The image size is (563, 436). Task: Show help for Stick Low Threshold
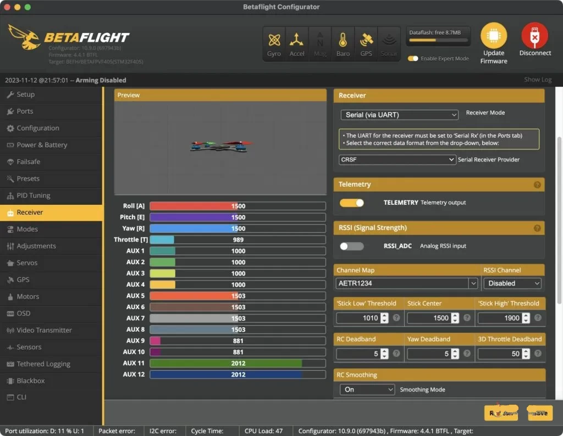tap(396, 318)
